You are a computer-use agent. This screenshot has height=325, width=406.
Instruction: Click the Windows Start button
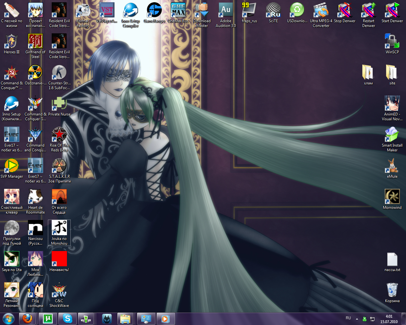(9, 319)
